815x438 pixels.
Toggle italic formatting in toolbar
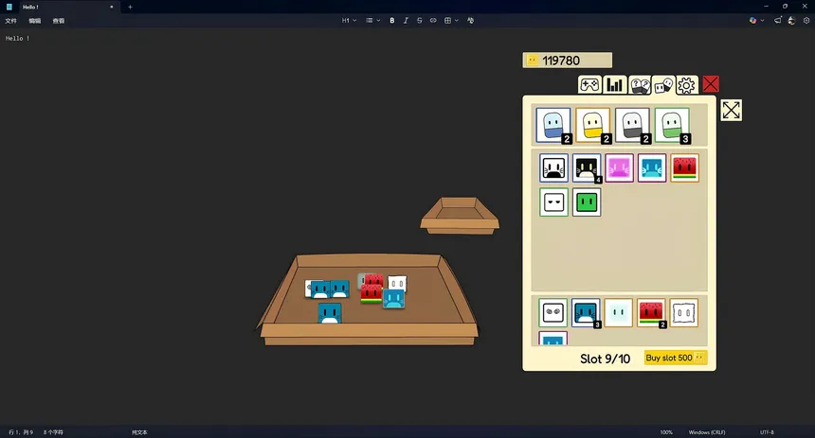point(406,20)
